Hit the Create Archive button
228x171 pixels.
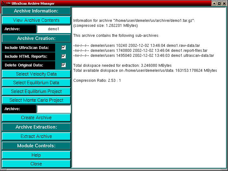point(36,118)
